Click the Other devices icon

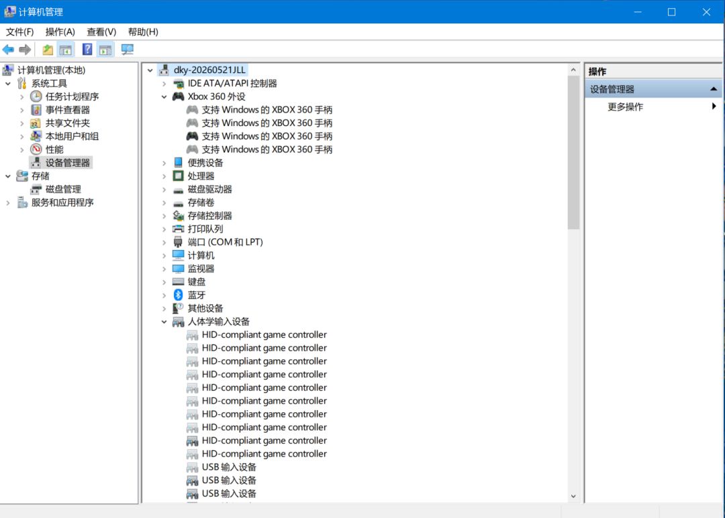pyautogui.click(x=178, y=308)
